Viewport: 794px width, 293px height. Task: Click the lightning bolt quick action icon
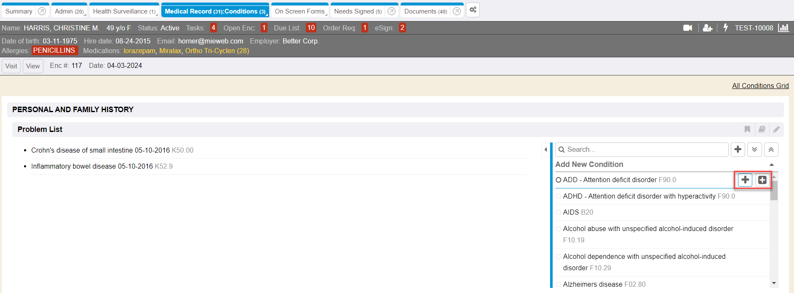pyautogui.click(x=725, y=28)
